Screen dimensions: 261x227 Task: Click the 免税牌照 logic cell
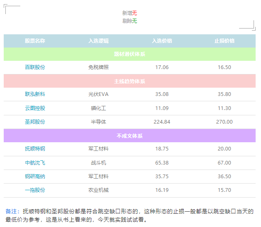pos(98,67)
